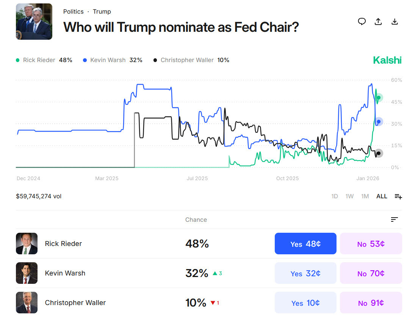Select the ALL time range
418x316 pixels.
(x=382, y=196)
